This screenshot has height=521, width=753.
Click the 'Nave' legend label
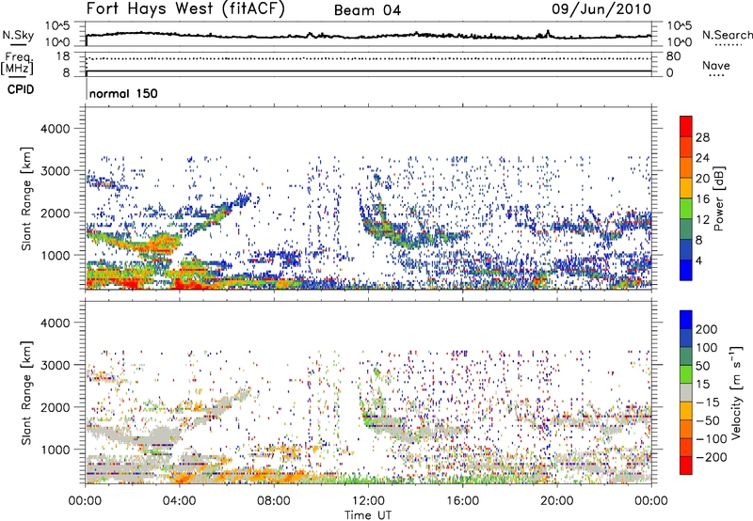click(716, 66)
